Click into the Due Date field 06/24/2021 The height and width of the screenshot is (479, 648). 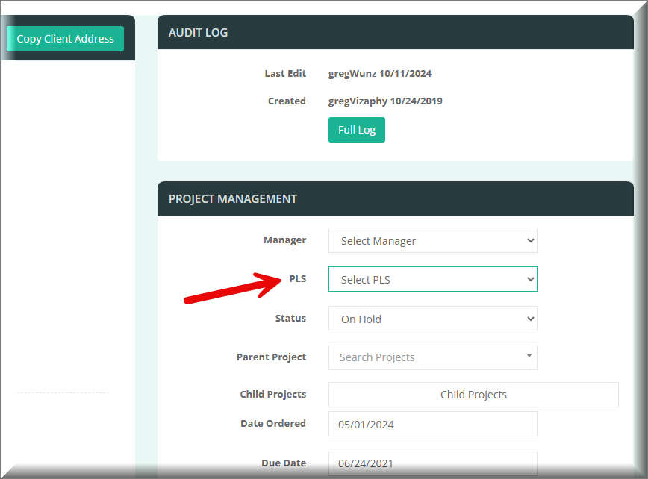coord(432,463)
